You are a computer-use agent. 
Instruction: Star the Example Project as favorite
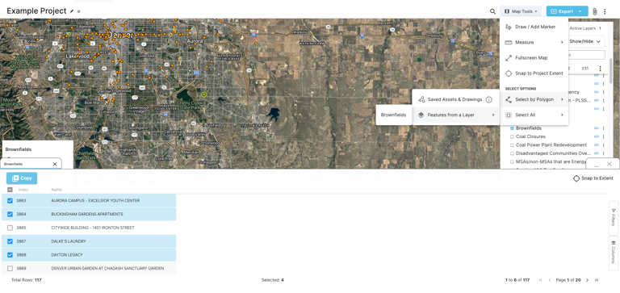[x=78, y=11]
